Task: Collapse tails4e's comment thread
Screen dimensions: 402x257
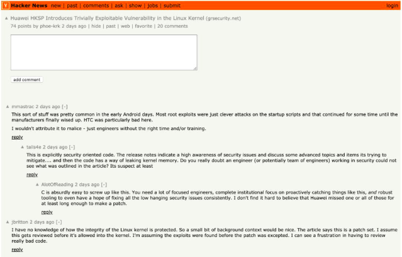Action: (x=71, y=147)
